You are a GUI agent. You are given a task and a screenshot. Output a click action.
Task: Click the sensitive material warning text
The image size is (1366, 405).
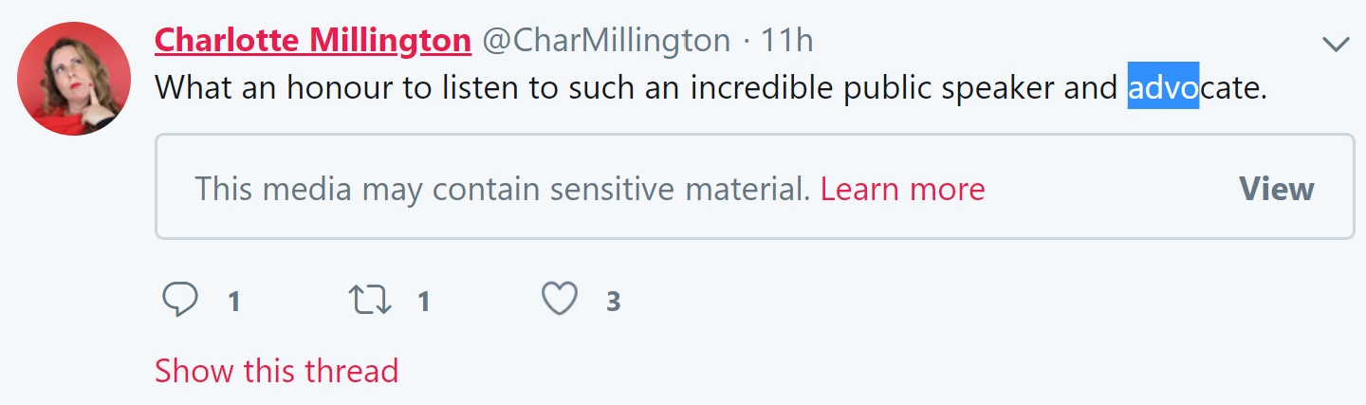coord(503,189)
